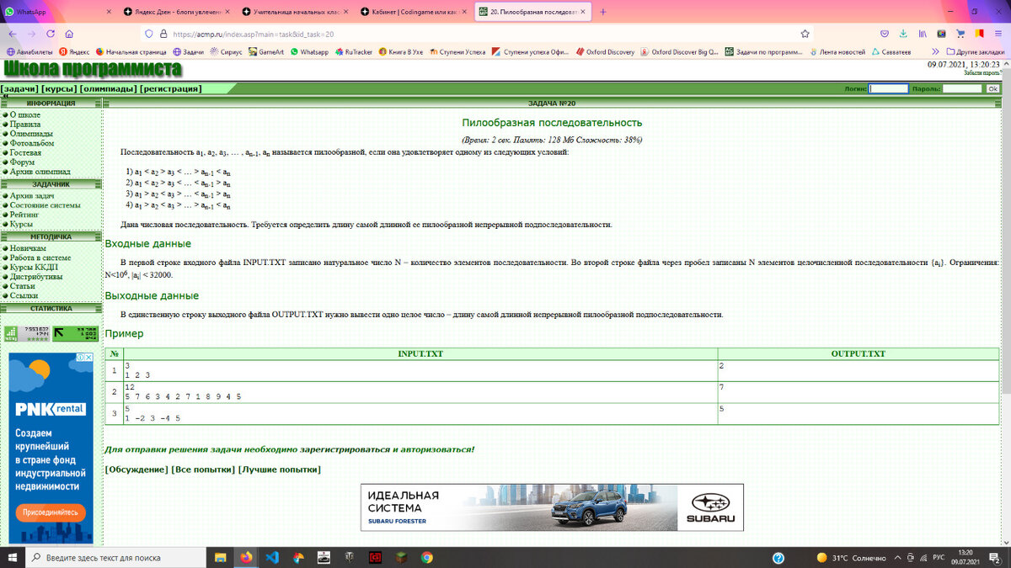This screenshot has height=568, width=1011.
Task: Open the Работа в системе sidebar link
Action: 40,257
